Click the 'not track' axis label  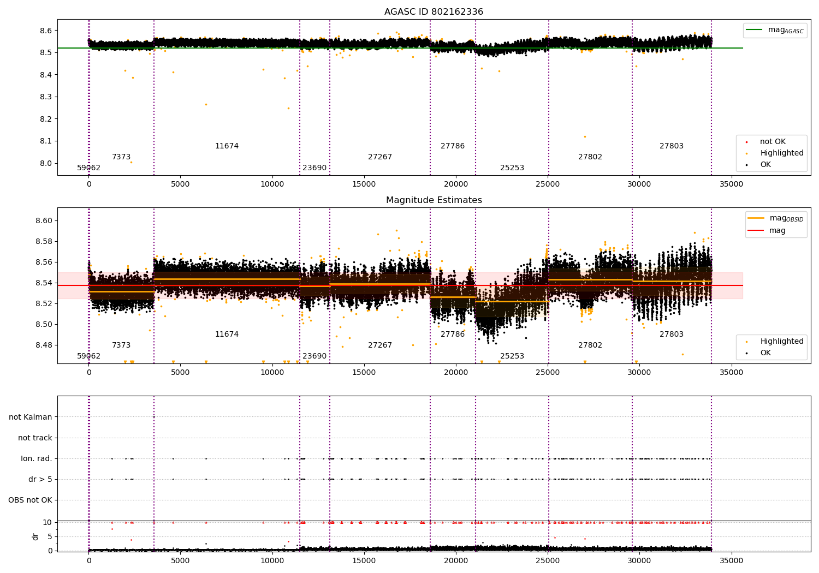35,438
